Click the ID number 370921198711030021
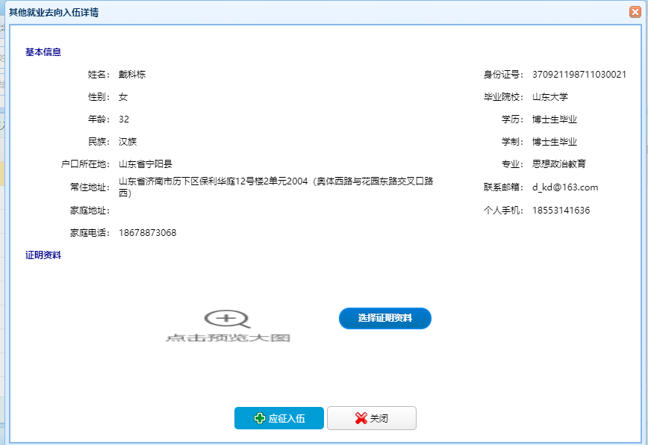The height and width of the screenshot is (445, 648). pos(579,75)
